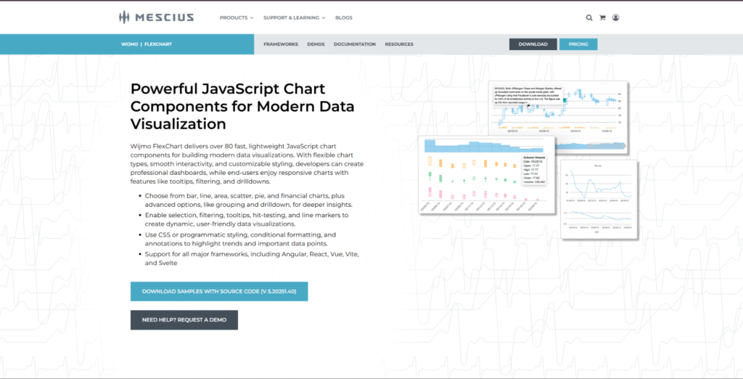The width and height of the screenshot is (743, 379).
Task: Open the column volume chart thumbnail
Action: (486, 174)
